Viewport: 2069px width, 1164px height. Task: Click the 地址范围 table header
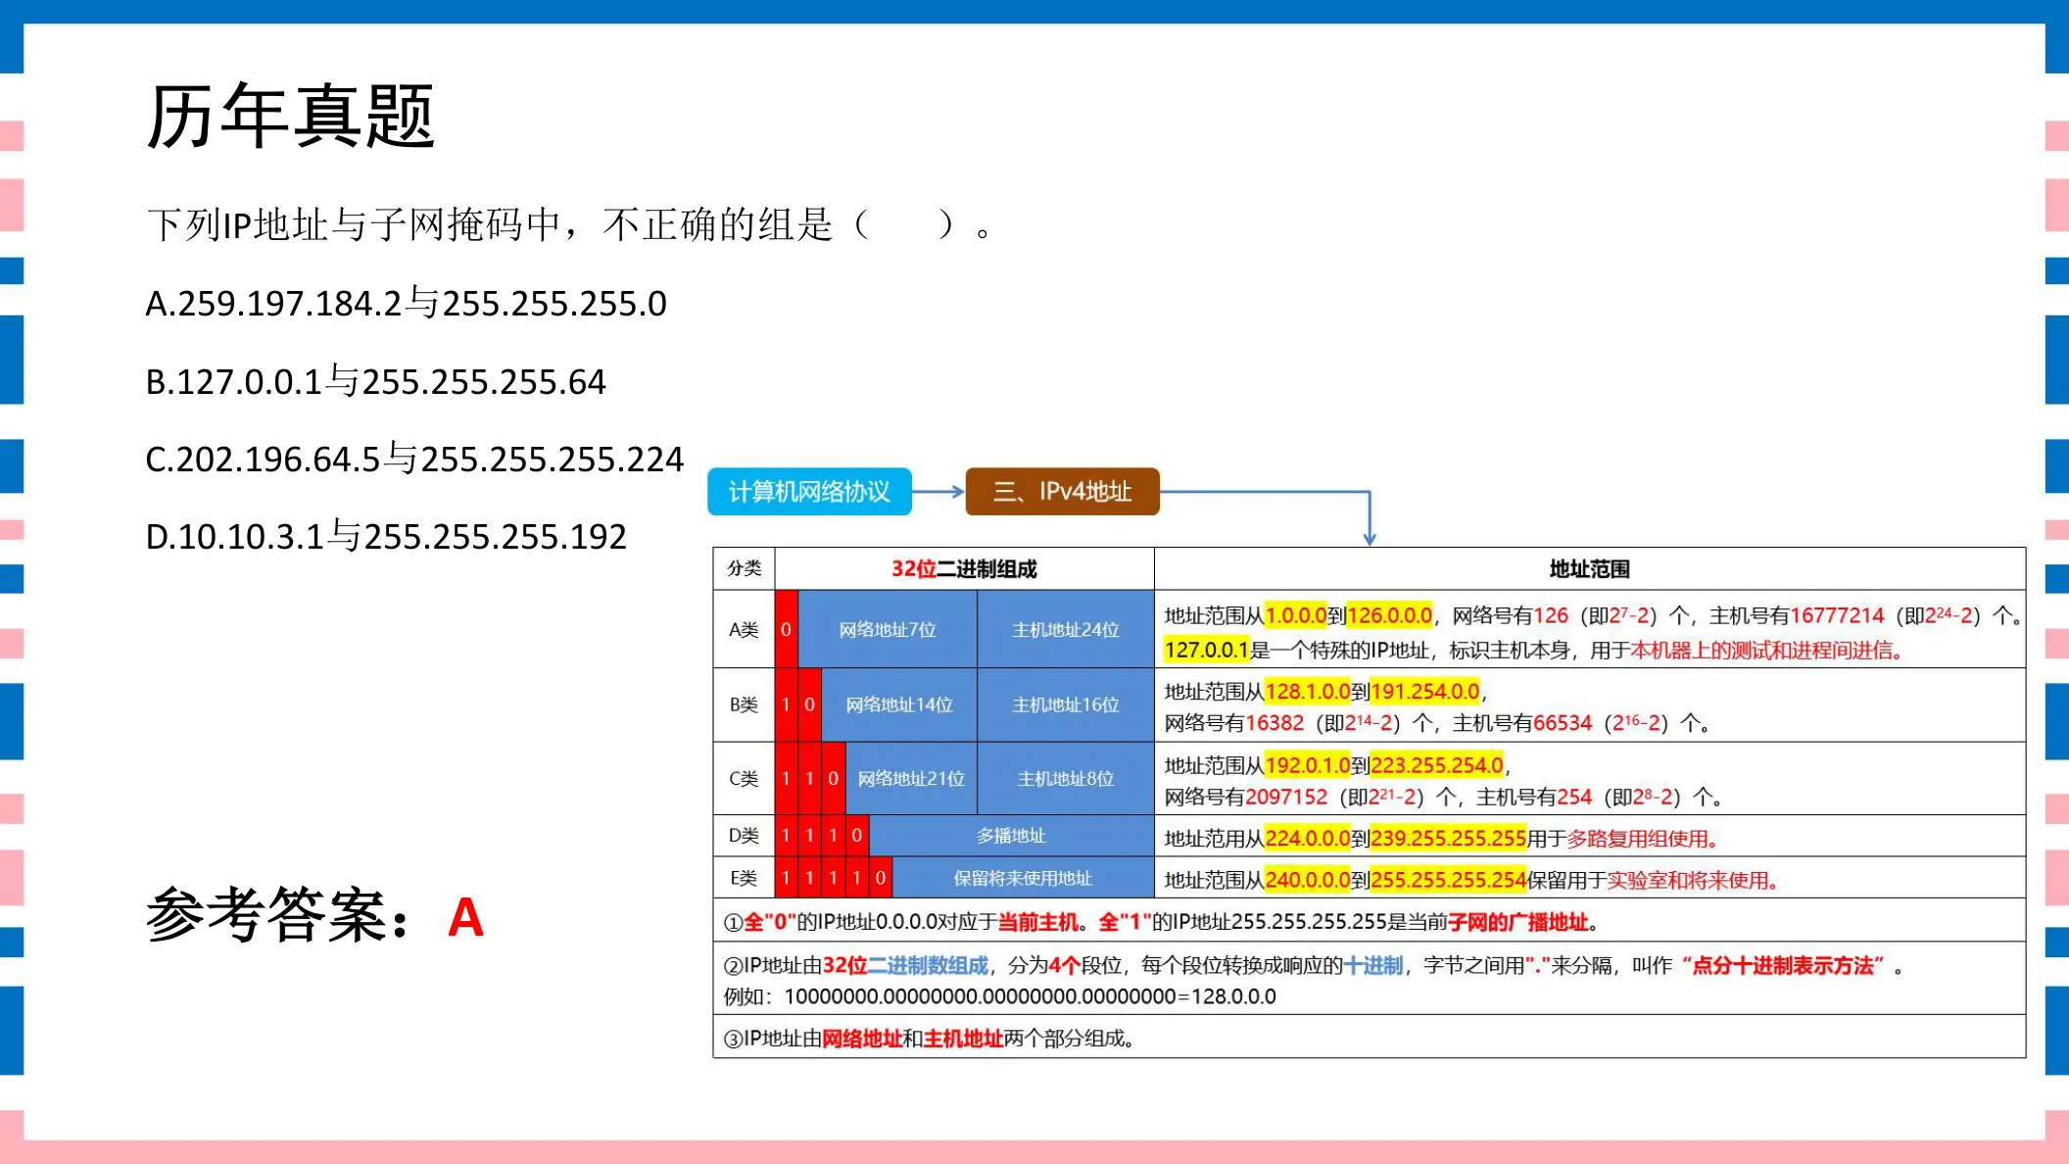pyautogui.click(x=1589, y=569)
